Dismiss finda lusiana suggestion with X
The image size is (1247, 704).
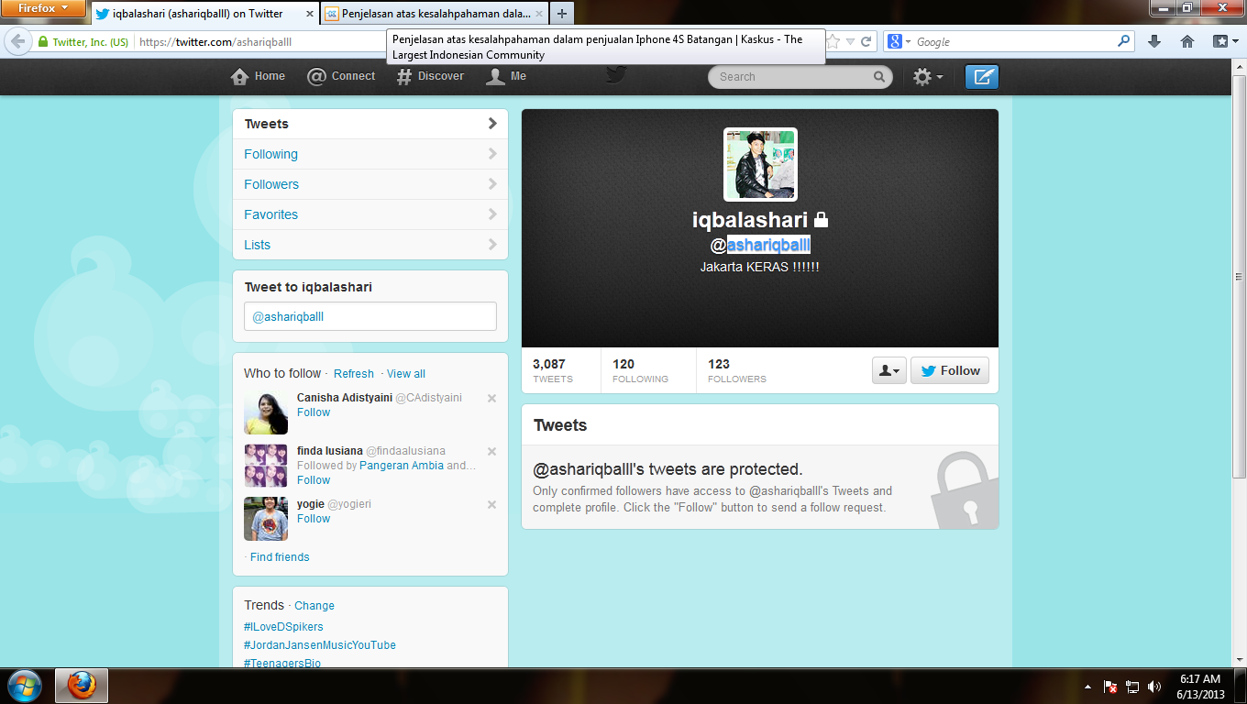point(491,451)
